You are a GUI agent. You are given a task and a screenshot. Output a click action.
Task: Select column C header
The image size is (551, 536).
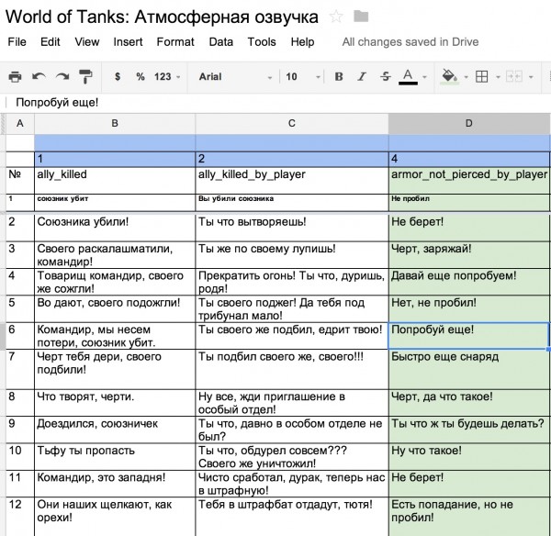click(292, 123)
